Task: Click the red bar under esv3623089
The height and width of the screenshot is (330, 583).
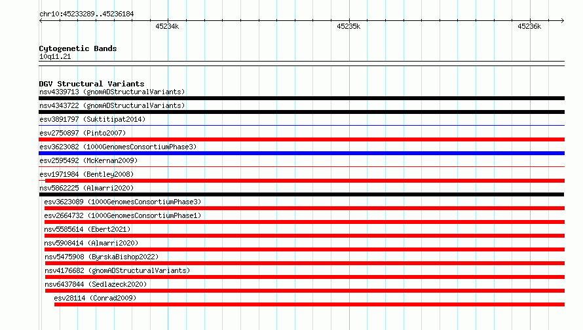Action: pos(304,208)
